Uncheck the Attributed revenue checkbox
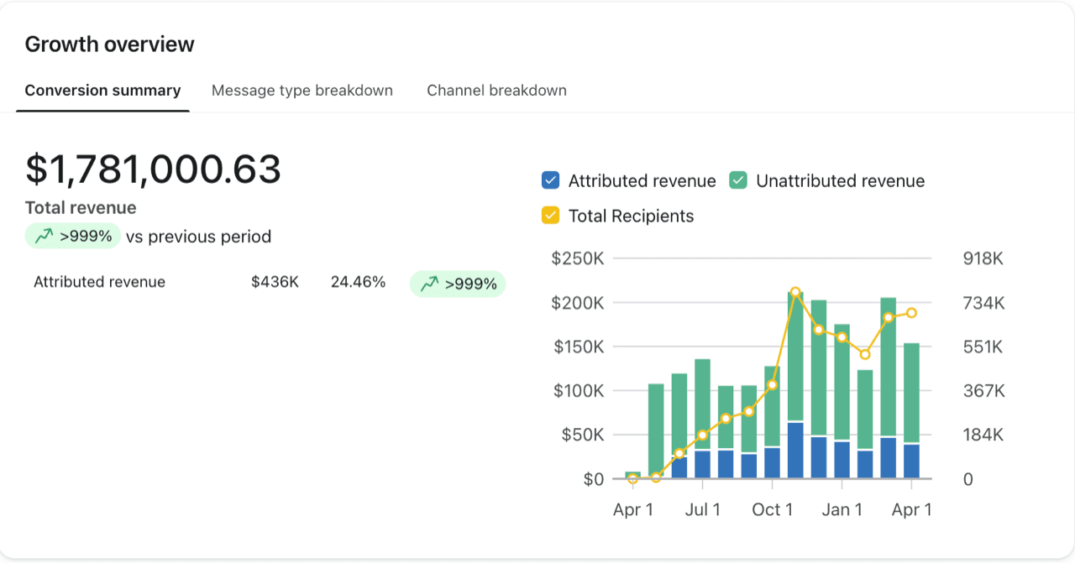The width and height of the screenshot is (1075, 563). click(551, 180)
